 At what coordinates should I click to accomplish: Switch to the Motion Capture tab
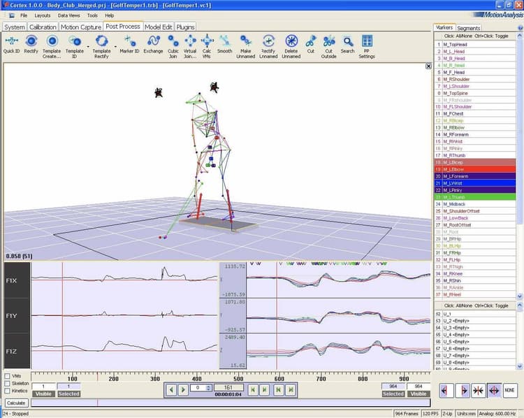[x=81, y=27]
